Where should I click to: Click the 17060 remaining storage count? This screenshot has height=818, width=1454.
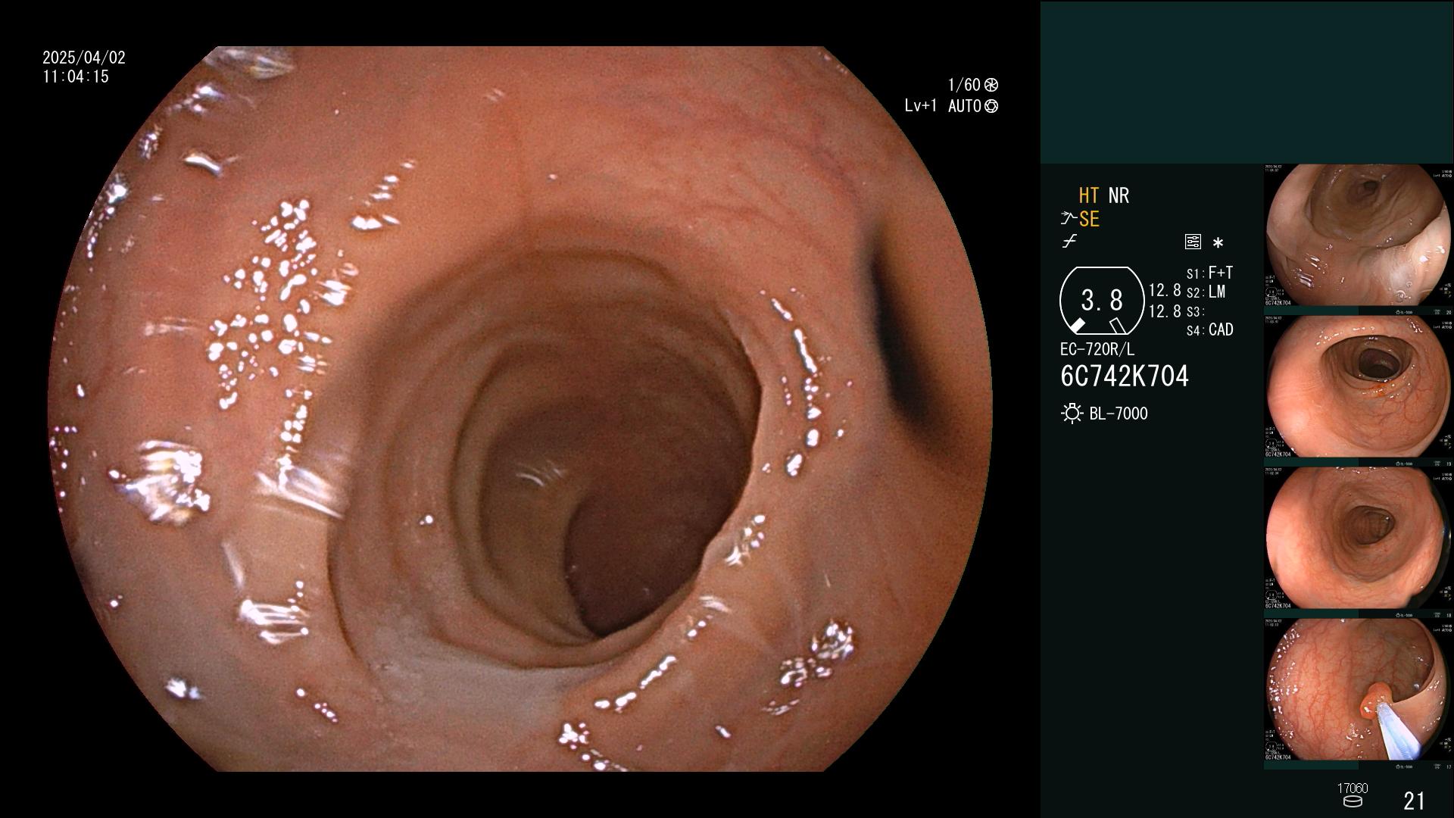(1353, 788)
